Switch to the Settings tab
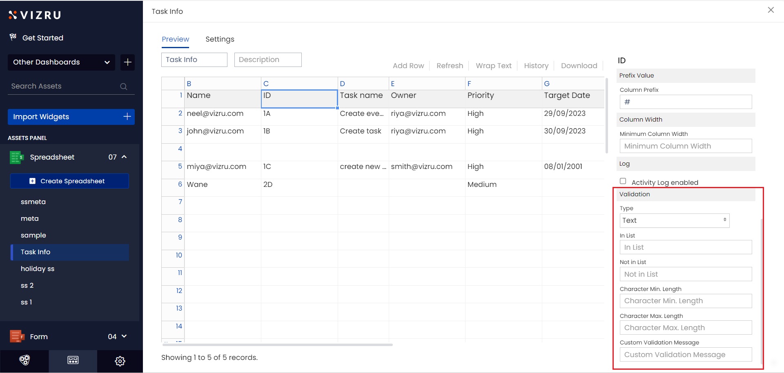This screenshot has height=373, width=784. click(220, 39)
